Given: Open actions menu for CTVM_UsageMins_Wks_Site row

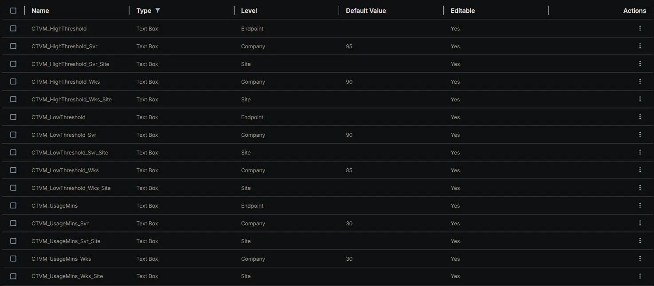Looking at the screenshot, I should (x=640, y=276).
